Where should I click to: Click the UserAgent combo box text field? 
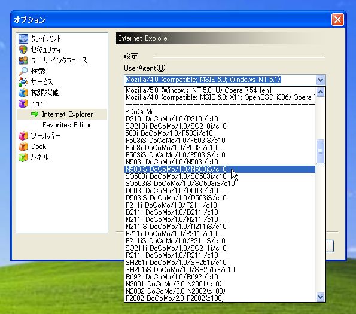click(220, 80)
